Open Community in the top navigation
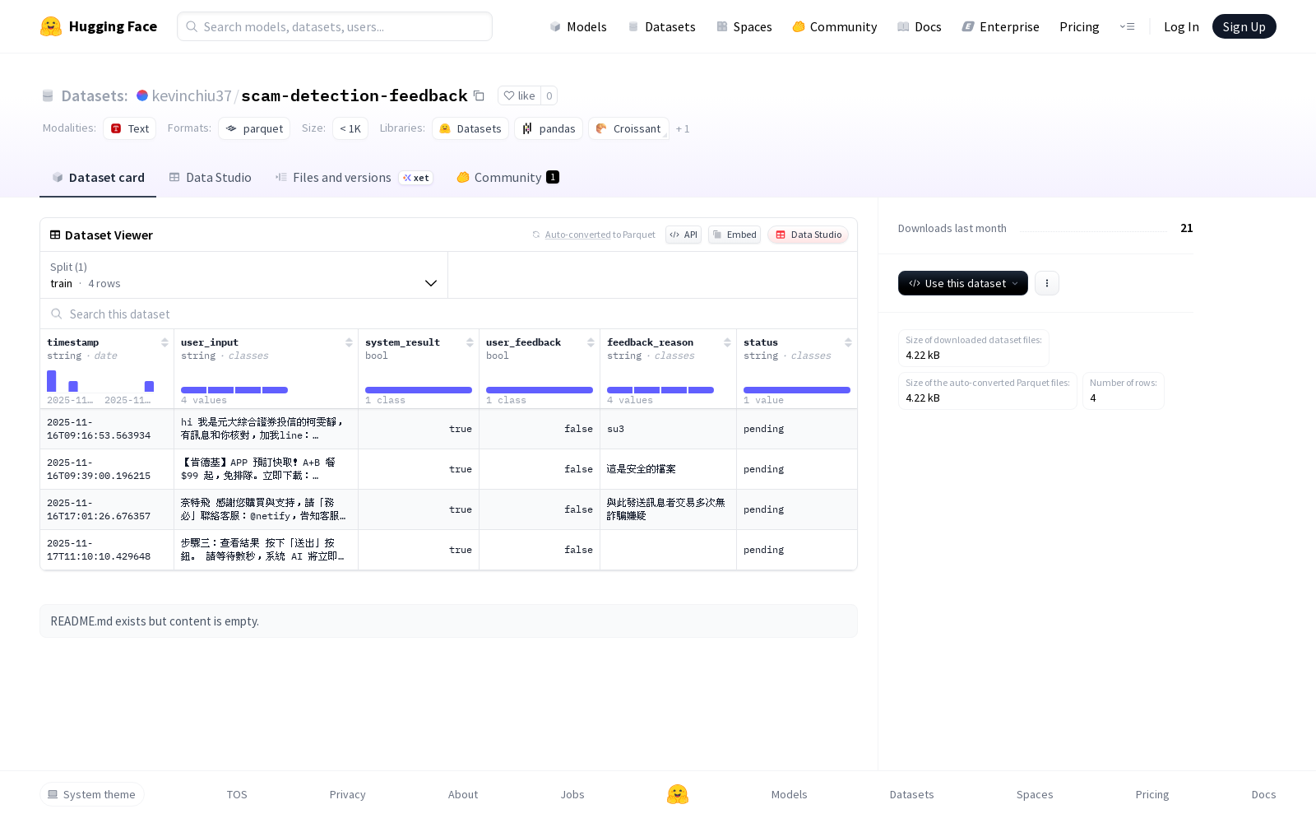This screenshot has height=823, width=1316. pyautogui.click(x=835, y=26)
